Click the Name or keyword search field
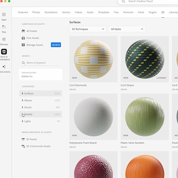The height and width of the screenshot is (178, 178). (x=40, y=63)
